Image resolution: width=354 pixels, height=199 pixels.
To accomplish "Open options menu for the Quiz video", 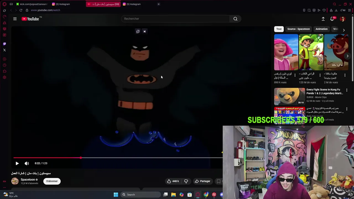I will coord(347,109).
